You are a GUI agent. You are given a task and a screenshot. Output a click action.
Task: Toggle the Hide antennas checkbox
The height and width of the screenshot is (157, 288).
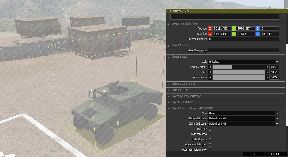210,134
